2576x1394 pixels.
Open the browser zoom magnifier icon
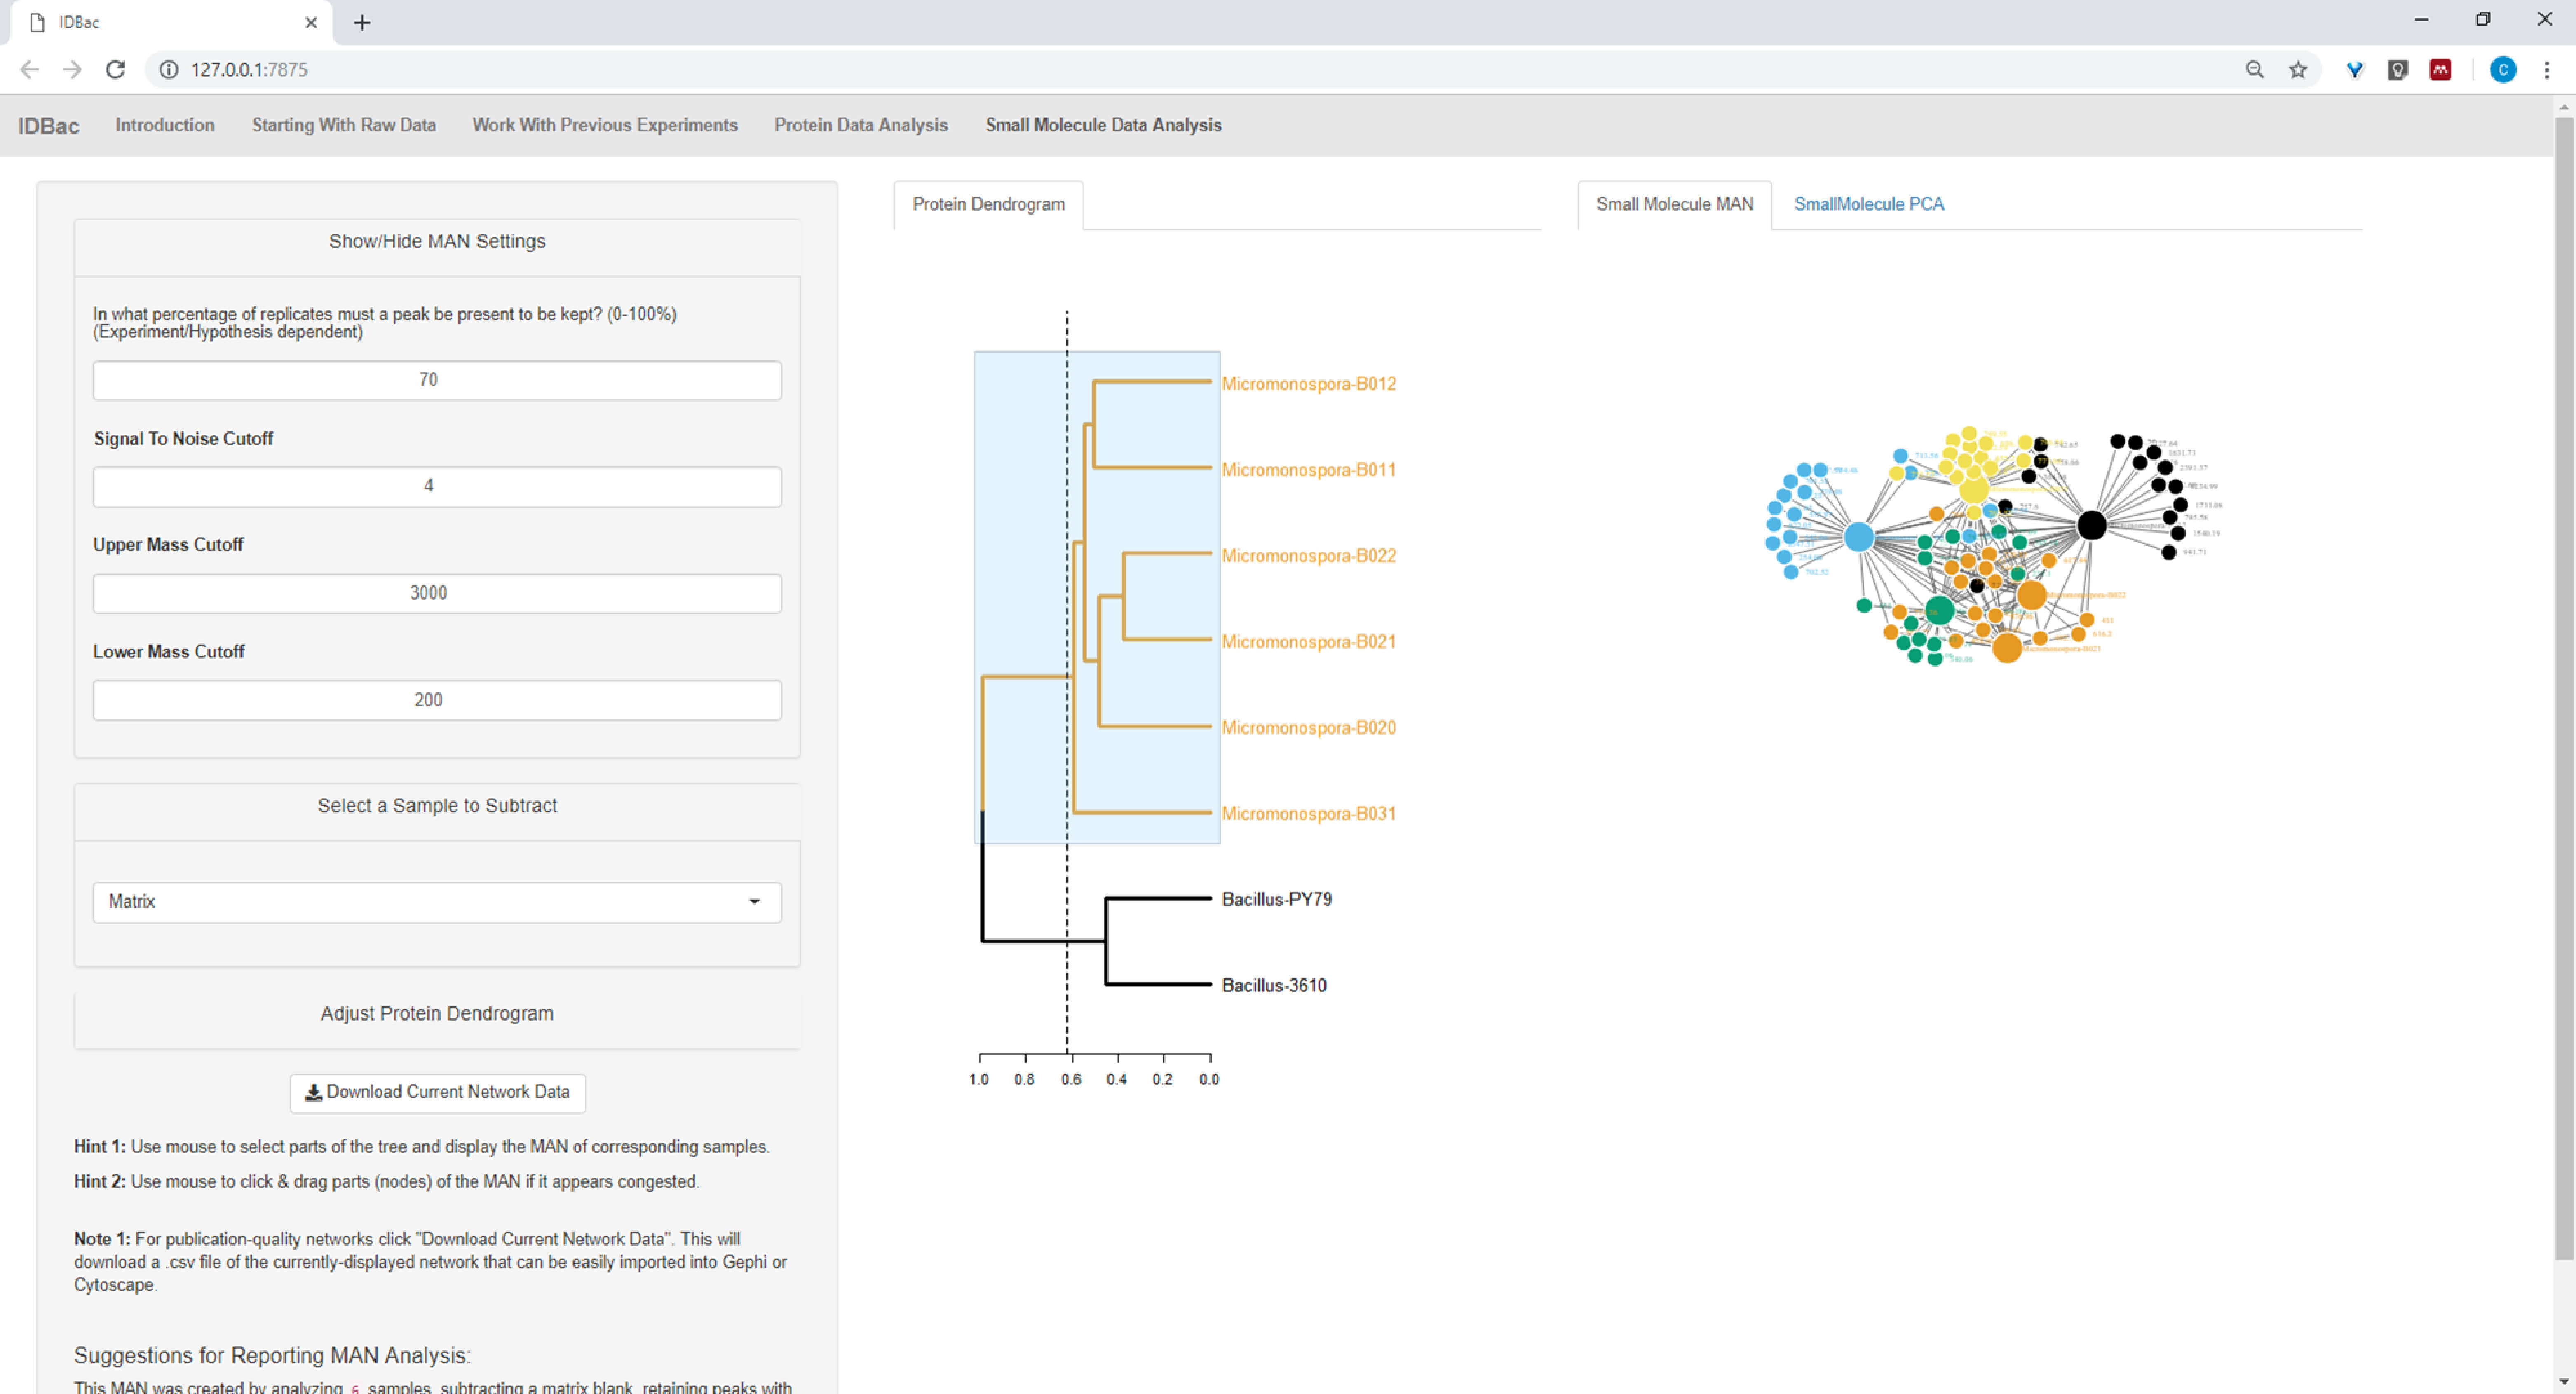[2254, 69]
